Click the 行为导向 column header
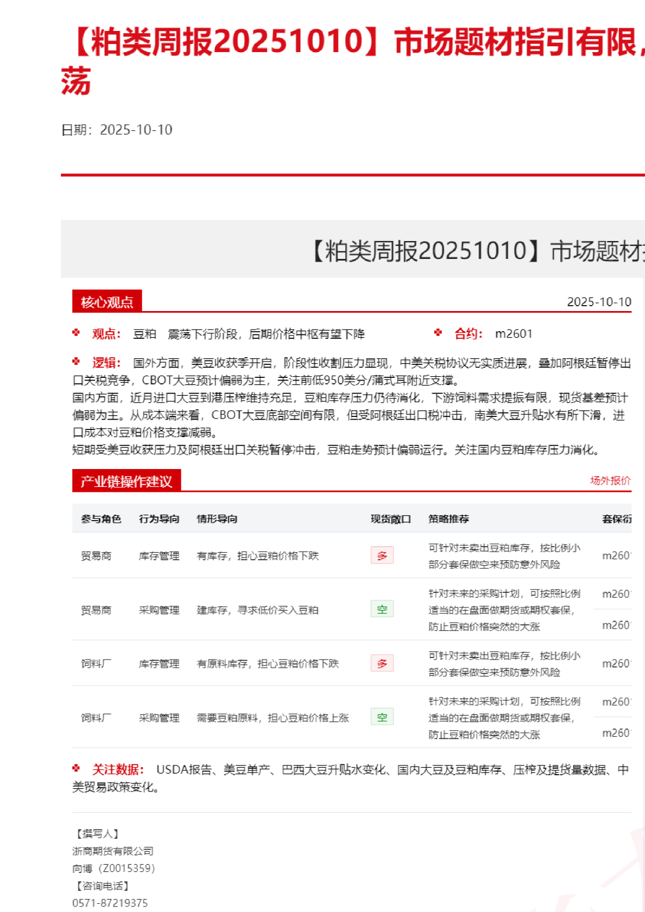This screenshot has width=645, height=912. (x=159, y=519)
